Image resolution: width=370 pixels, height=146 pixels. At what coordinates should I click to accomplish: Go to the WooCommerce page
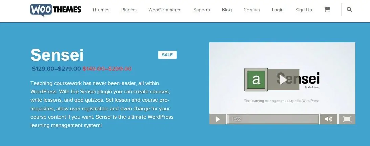click(165, 10)
